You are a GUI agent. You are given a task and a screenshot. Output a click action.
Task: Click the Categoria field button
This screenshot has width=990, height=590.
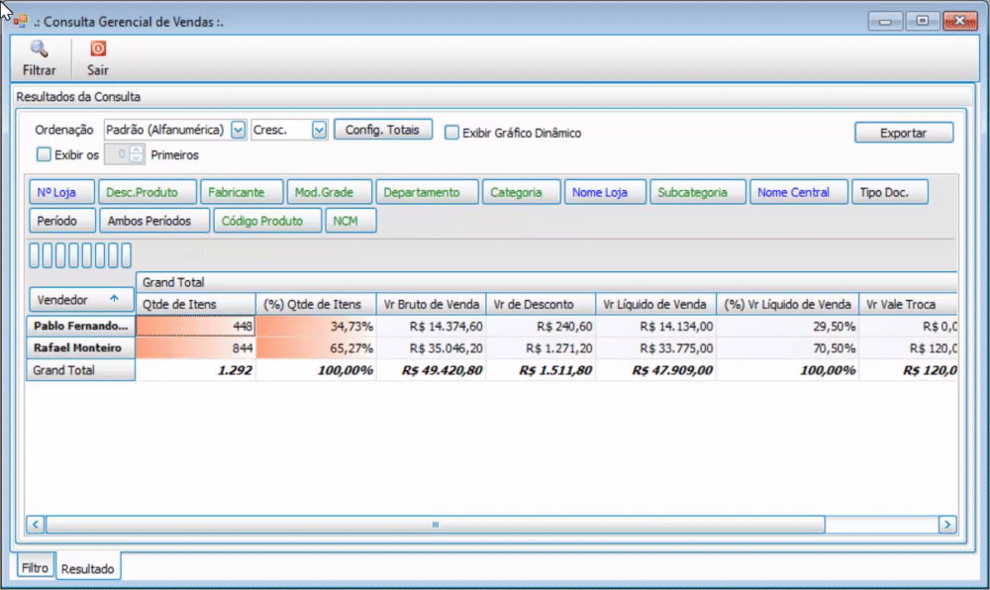coord(522,192)
